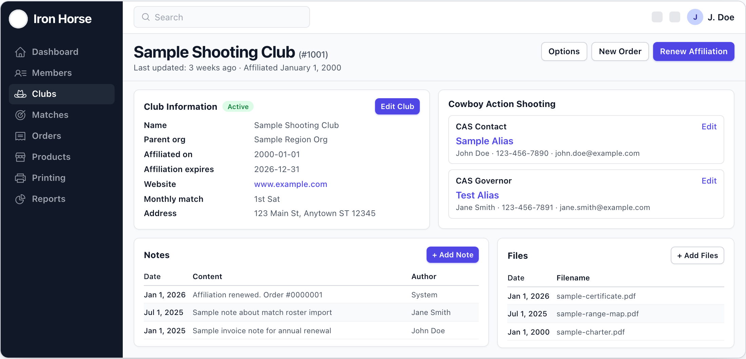Open the Sample Alias contact link
Screen dimensions: 746x359
485,141
